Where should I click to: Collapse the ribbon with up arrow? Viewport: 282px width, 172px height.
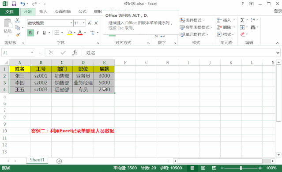click(x=278, y=43)
